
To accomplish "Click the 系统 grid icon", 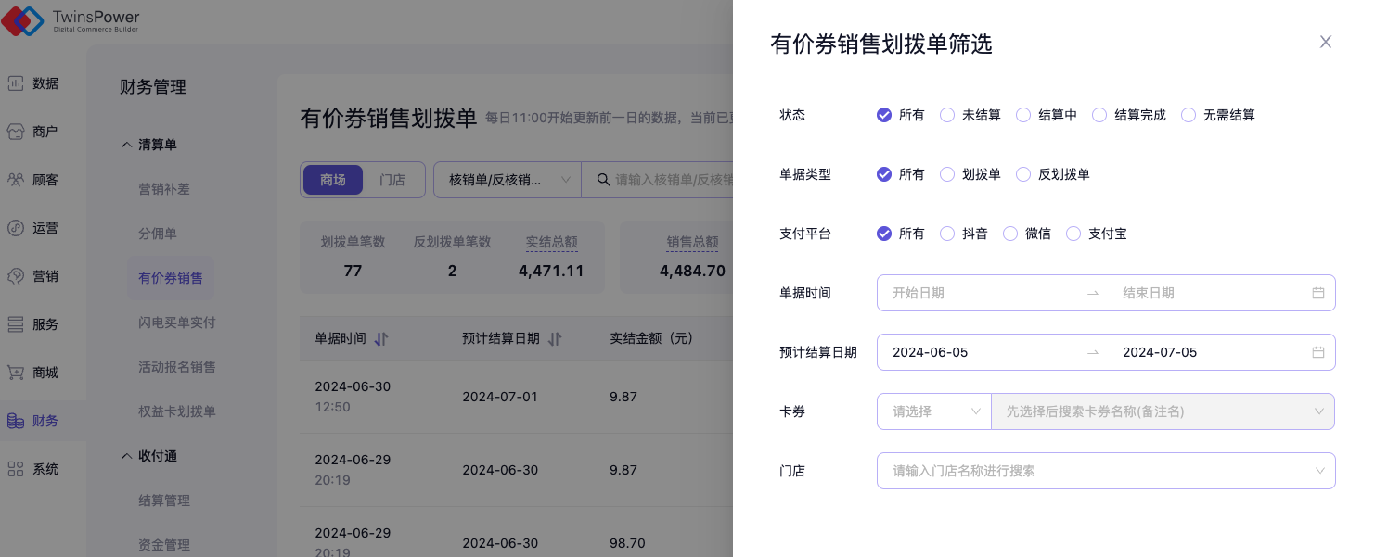I will tap(16, 469).
